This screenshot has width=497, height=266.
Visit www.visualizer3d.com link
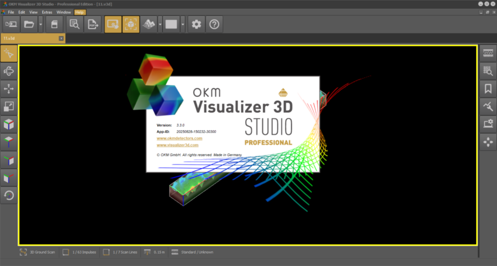(x=177, y=145)
